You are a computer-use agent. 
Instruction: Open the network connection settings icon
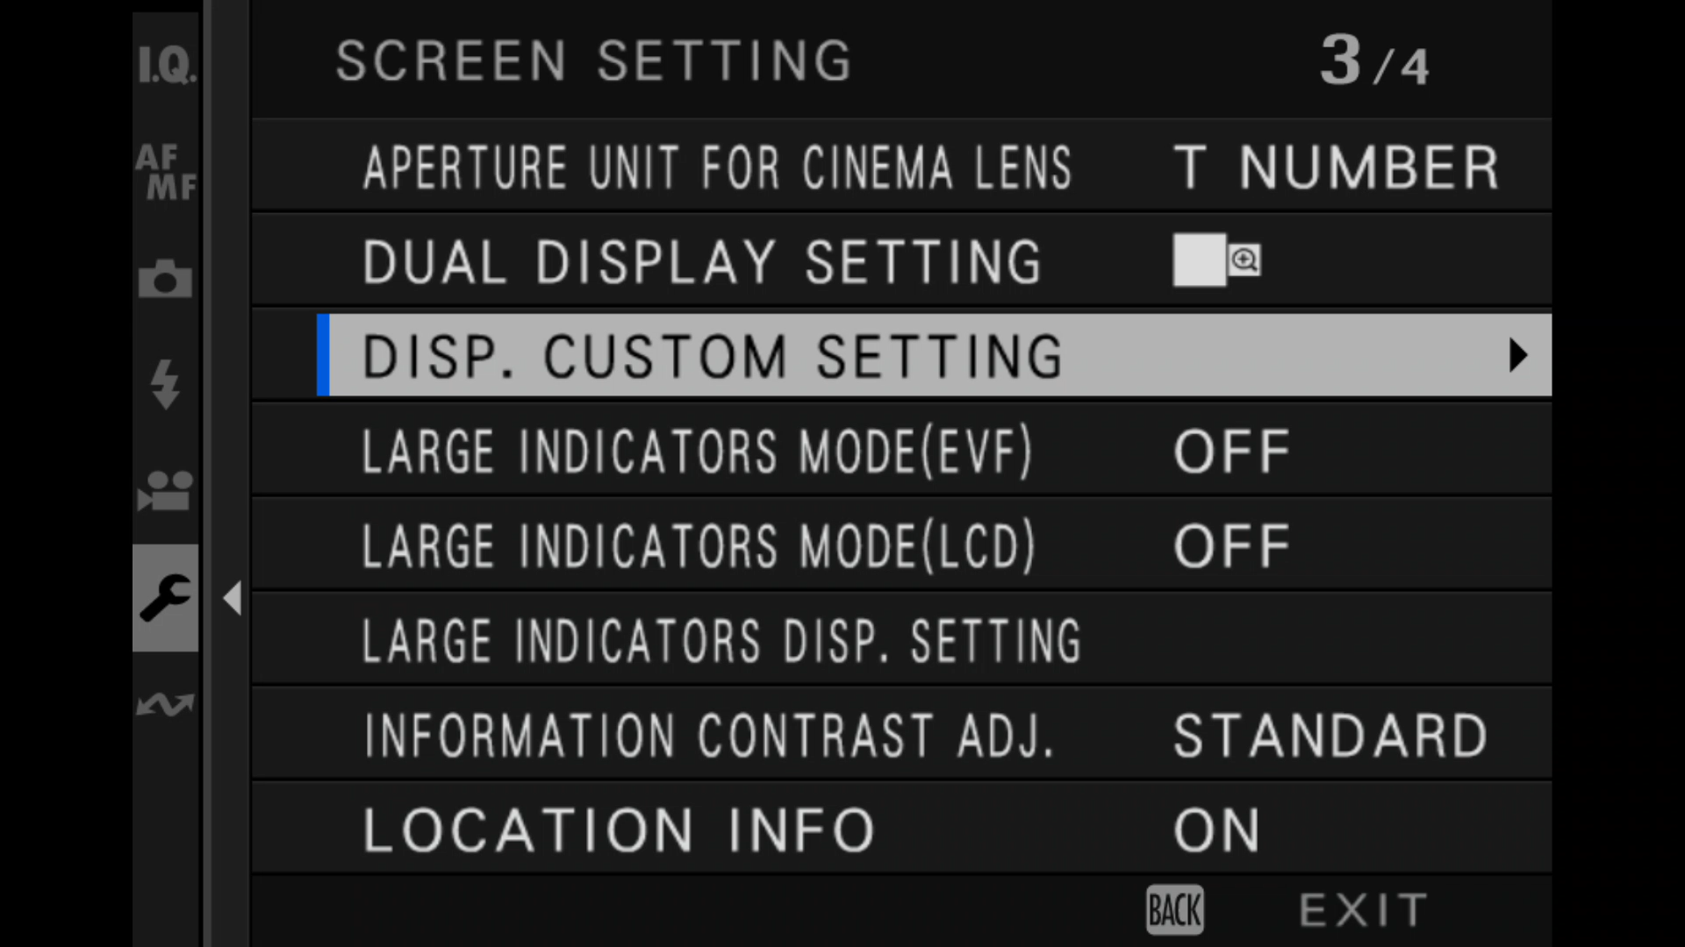click(165, 704)
